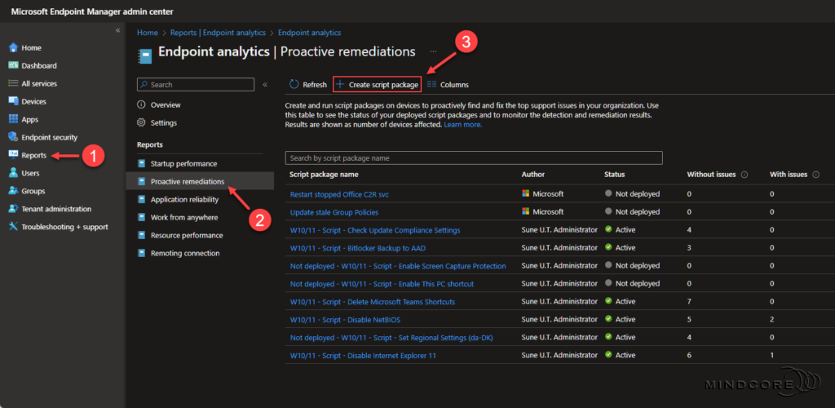Click the Apps grid icon
The width and height of the screenshot is (835, 408).
[x=14, y=119]
